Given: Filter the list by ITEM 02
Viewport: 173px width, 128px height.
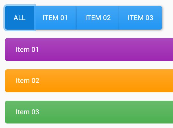Looking at the screenshot, I should [x=98, y=18].
